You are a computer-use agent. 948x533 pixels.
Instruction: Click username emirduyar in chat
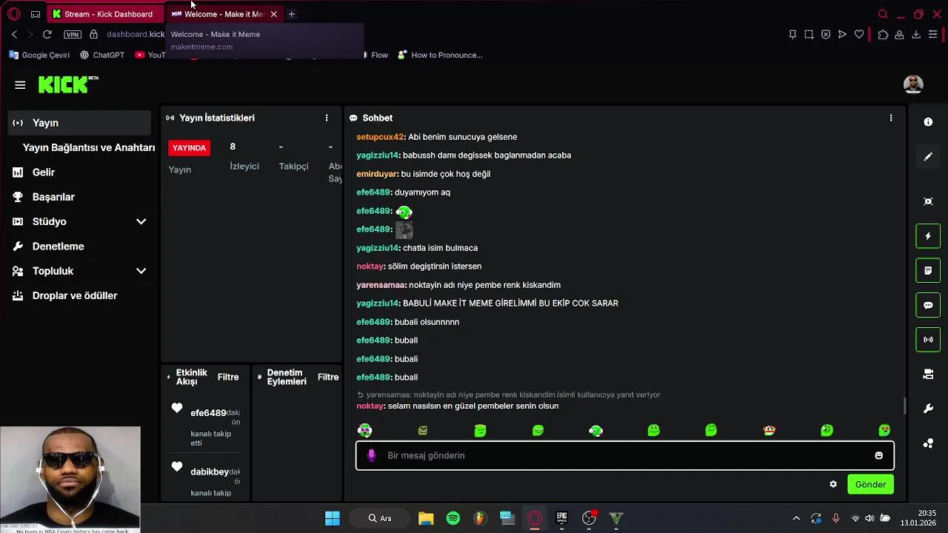(x=377, y=174)
